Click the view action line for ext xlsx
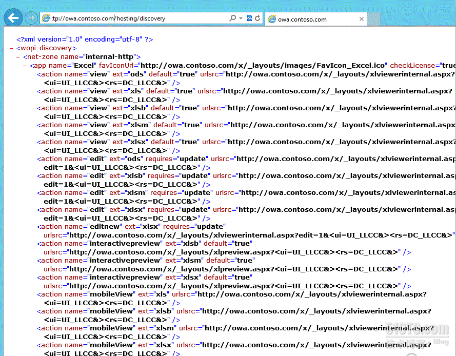This screenshot has height=356, width=456. (x=246, y=142)
